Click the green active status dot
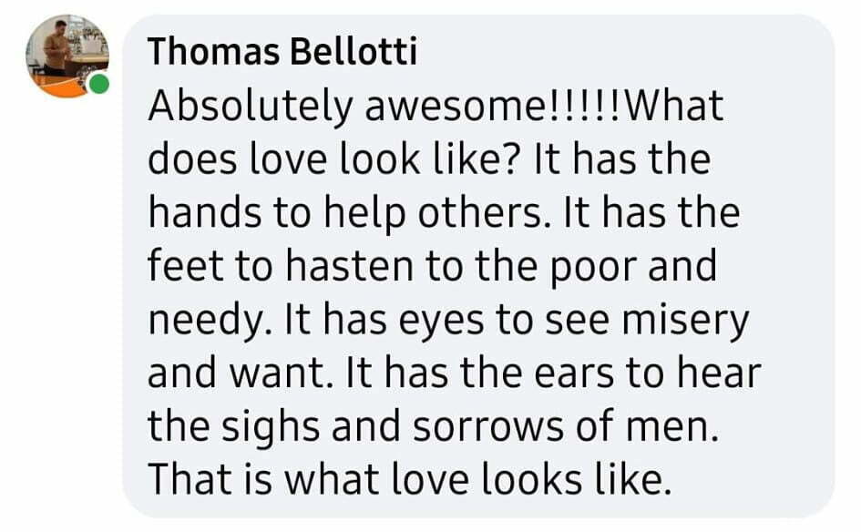 pos(98,84)
